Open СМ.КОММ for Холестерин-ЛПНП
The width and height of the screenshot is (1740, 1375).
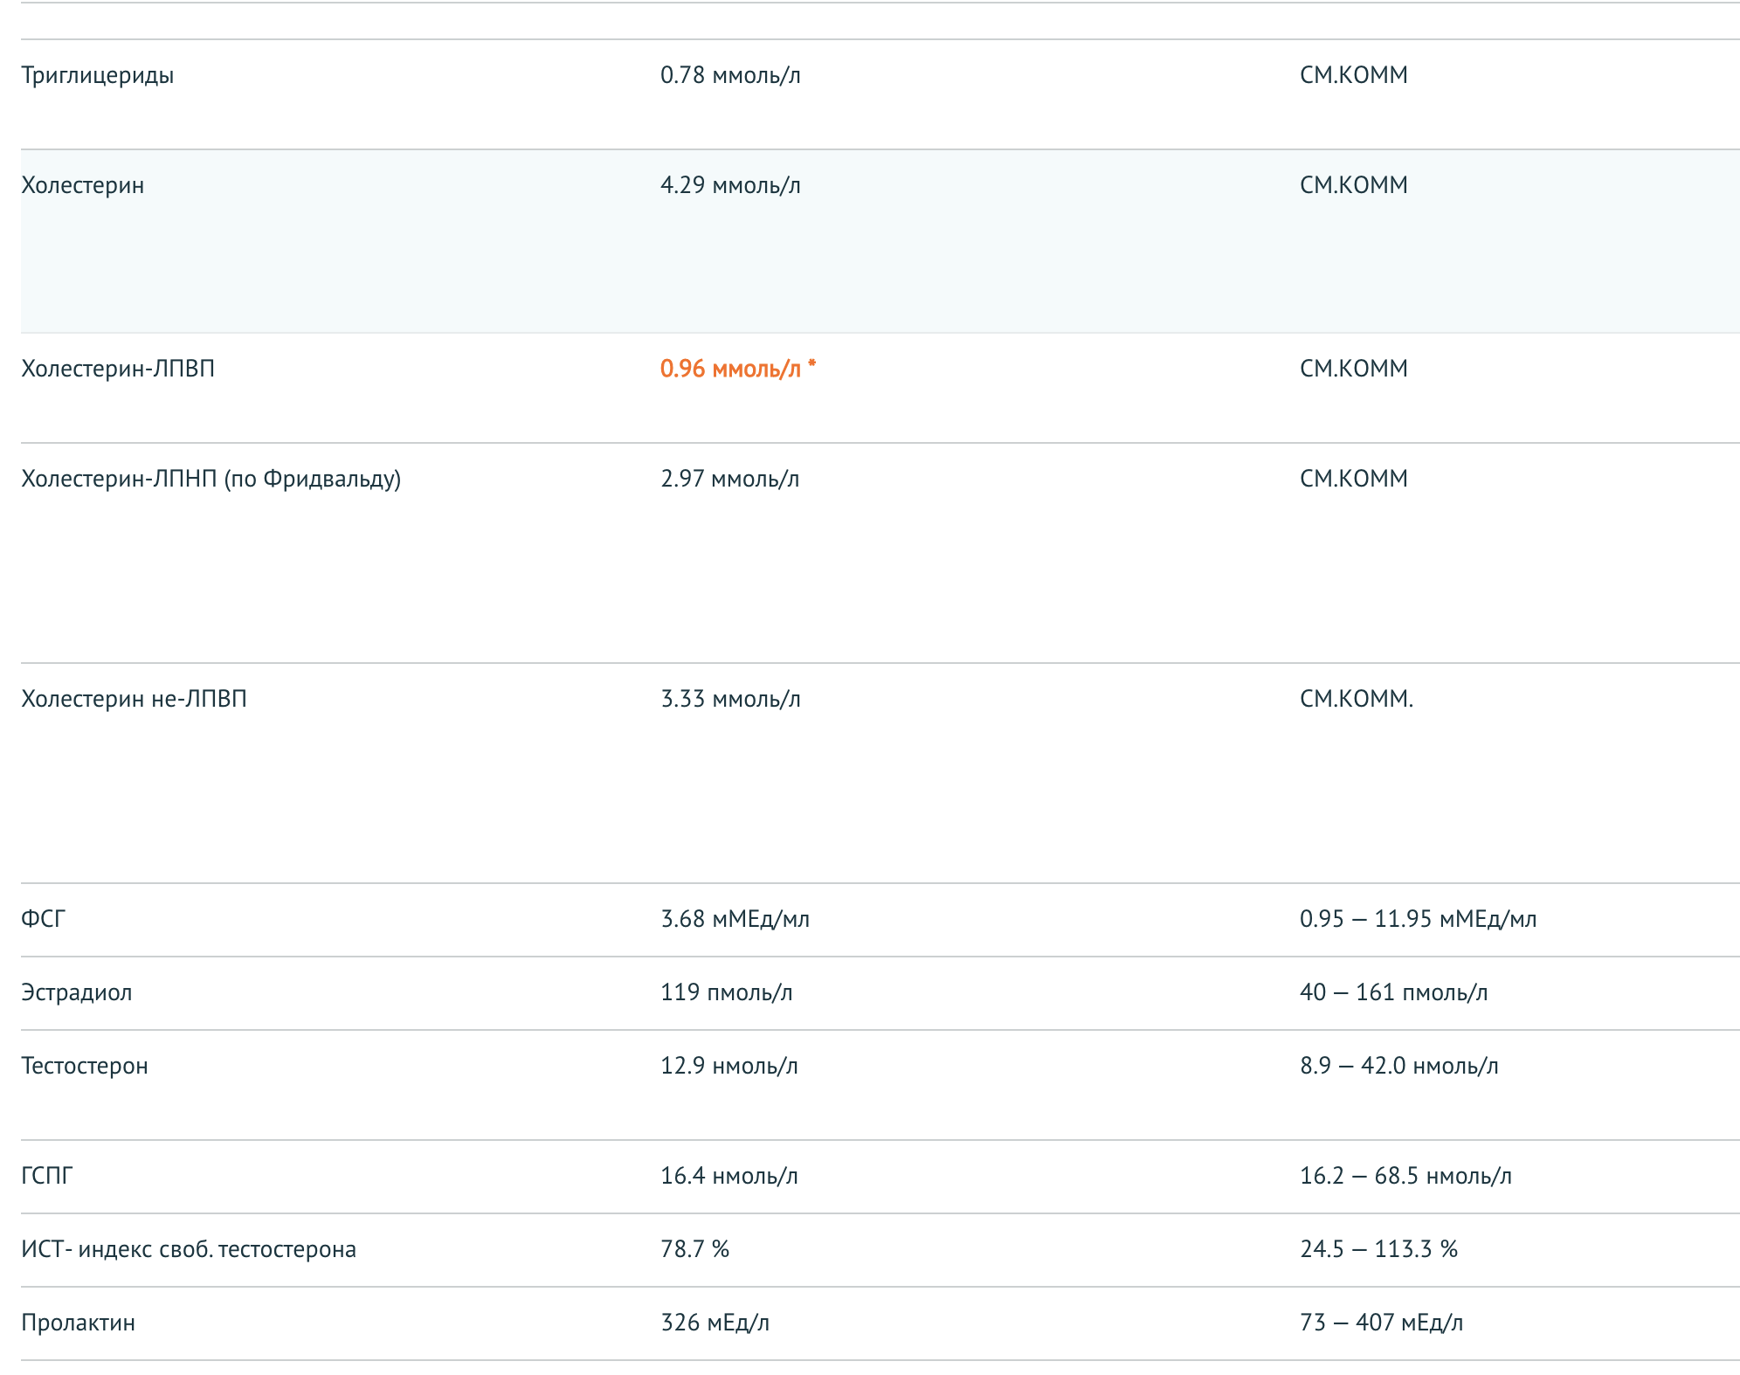pos(1353,479)
